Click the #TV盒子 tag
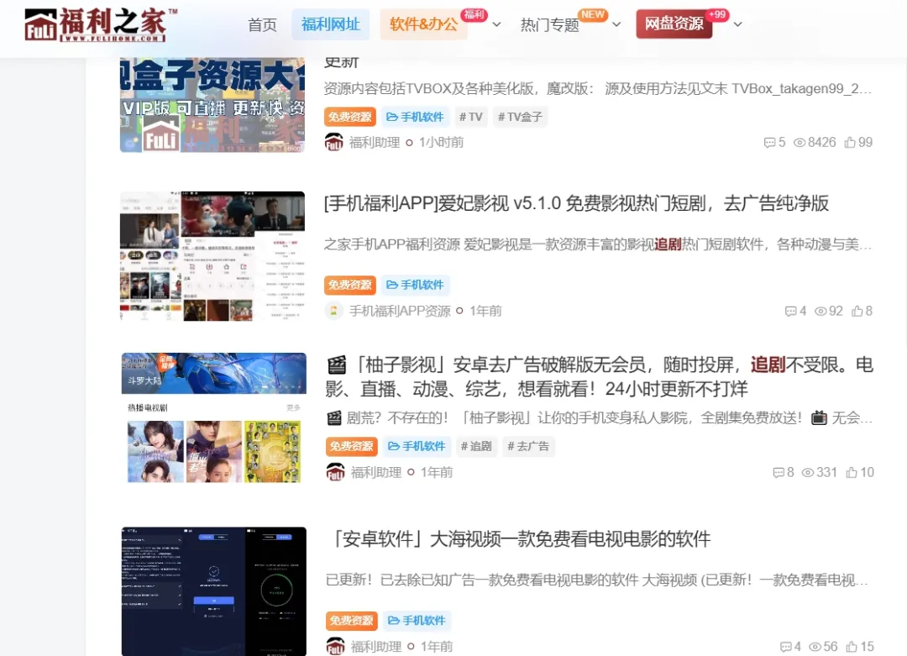The image size is (907, 656). tap(519, 117)
